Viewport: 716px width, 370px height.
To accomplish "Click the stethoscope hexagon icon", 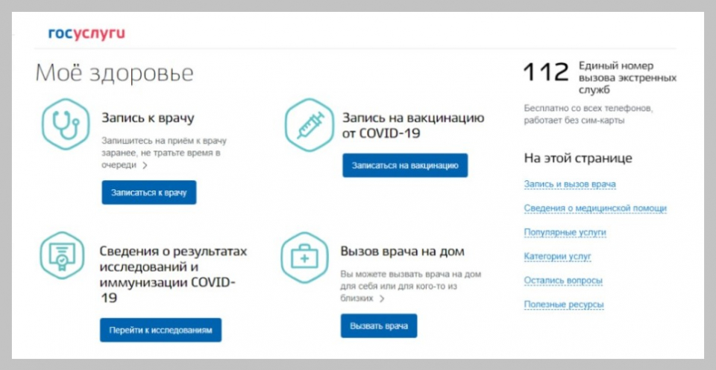I will click(64, 124).
